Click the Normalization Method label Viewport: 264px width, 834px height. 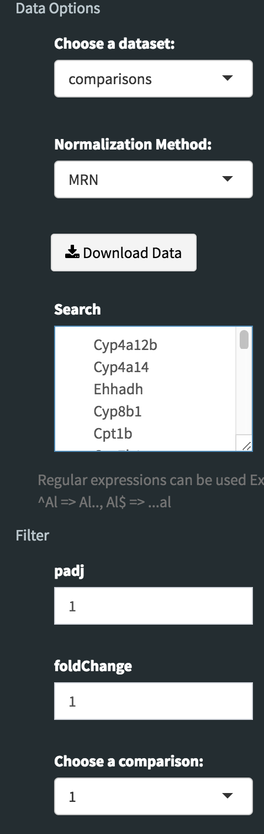[133, 145]
